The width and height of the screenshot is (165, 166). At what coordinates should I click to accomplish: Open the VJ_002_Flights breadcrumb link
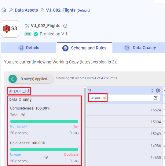61,10
